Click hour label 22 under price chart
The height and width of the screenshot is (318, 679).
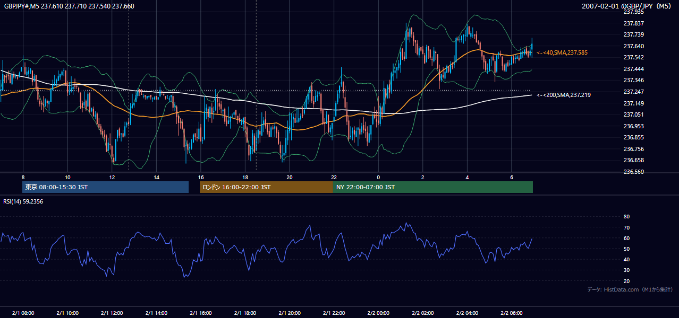tap(334, 177)
